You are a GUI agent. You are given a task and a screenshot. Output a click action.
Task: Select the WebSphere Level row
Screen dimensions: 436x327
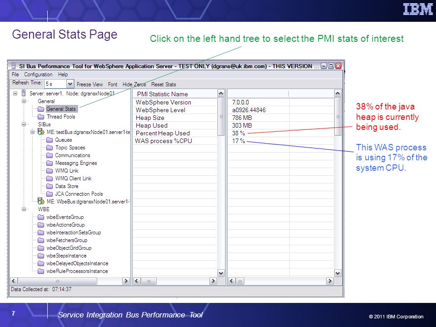175,110
